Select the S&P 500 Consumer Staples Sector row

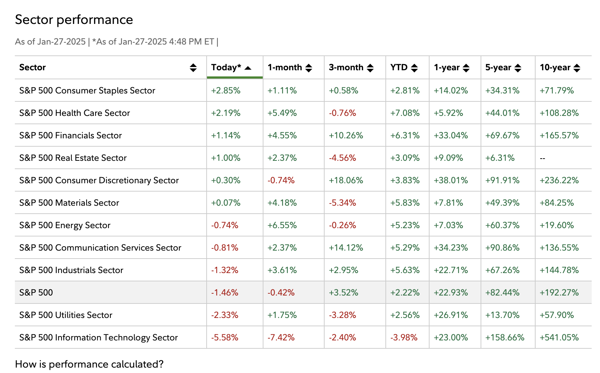point(87,91)
